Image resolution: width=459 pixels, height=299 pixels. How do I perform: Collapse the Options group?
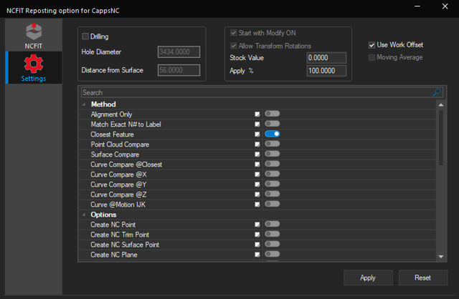(x=84, y=215)
